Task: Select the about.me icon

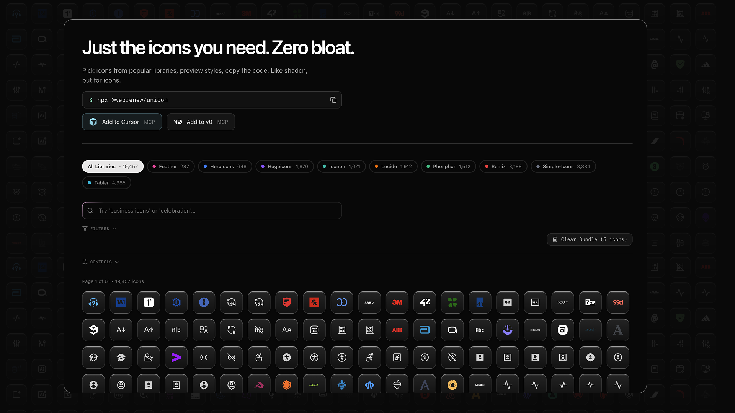Action: tap(535, 330)
